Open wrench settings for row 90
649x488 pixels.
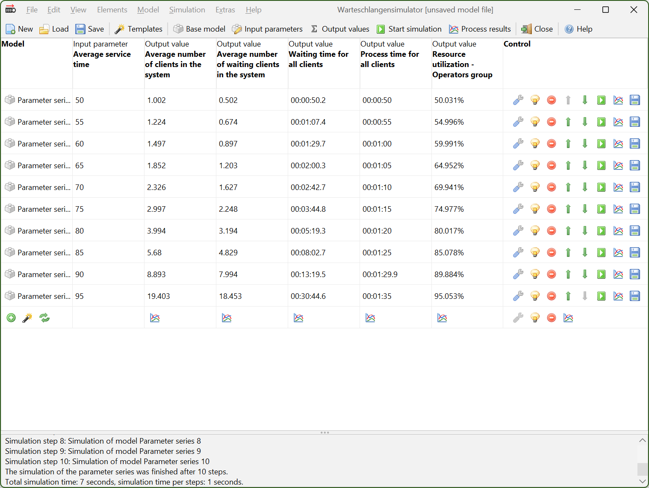[518, 274]
